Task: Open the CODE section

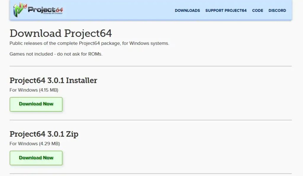Action: [x=257, y=10]
